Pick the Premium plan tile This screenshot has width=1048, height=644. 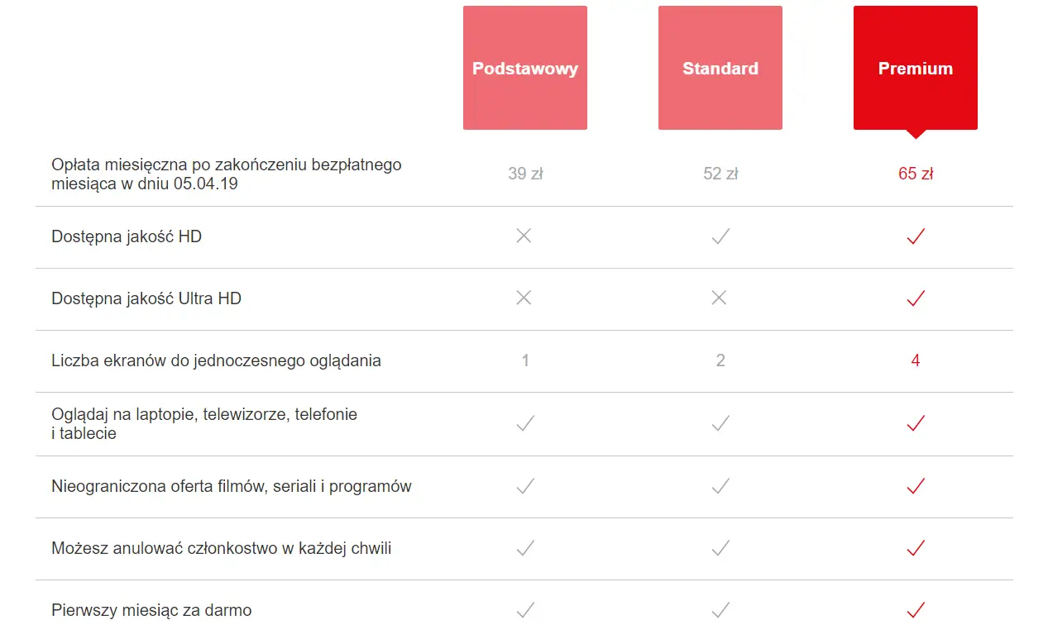coord(915,68)
